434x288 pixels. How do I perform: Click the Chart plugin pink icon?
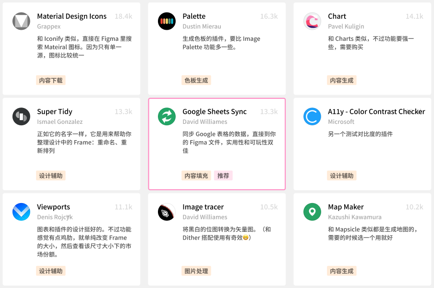(312, 21)
